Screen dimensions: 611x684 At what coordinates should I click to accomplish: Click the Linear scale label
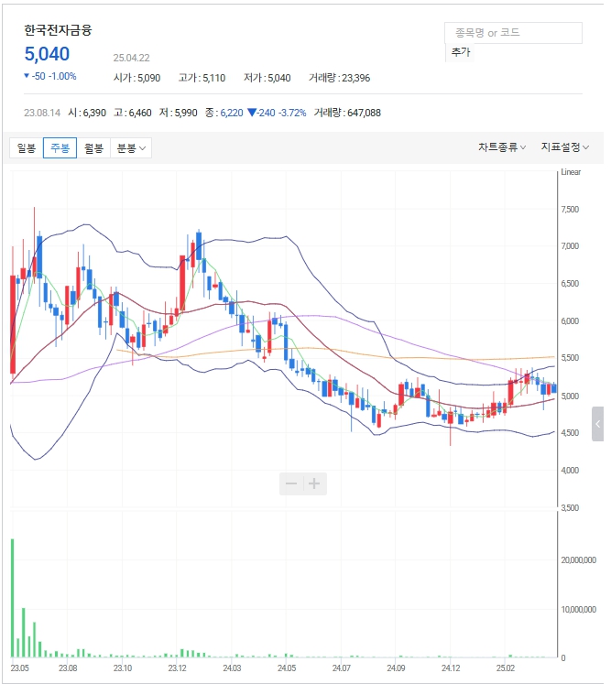coord(571,172)
